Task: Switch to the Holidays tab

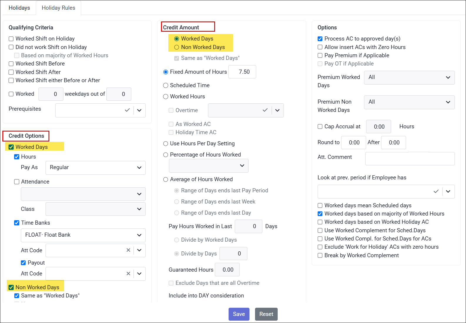Action: coord(19,8)
